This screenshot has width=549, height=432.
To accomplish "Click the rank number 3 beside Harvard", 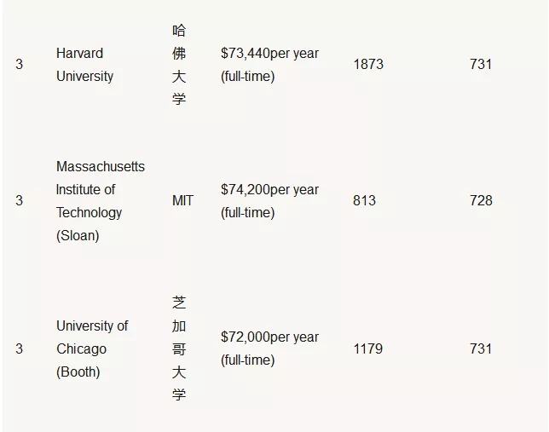I will 20,65.
